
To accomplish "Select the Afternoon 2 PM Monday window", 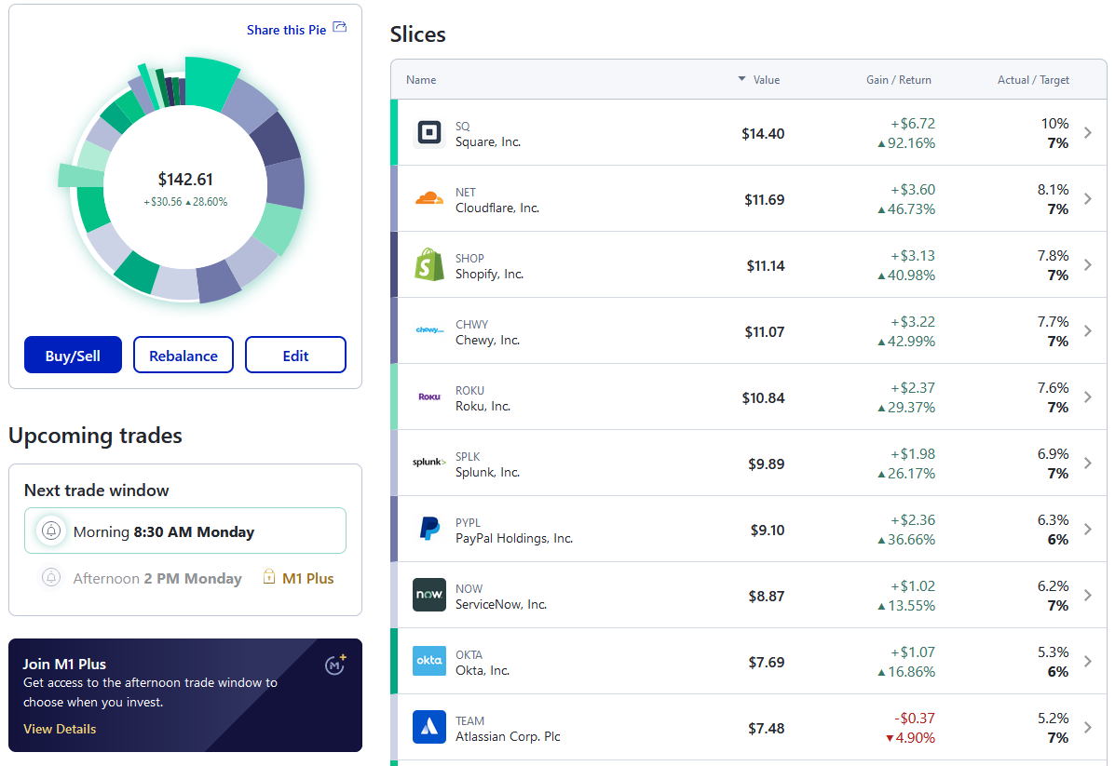I will click(x=157, y=578).
